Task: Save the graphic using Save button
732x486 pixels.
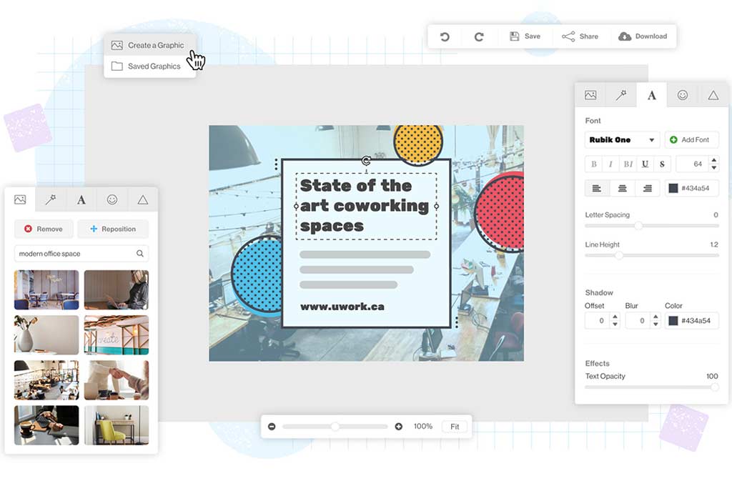Action: (525, 36)
